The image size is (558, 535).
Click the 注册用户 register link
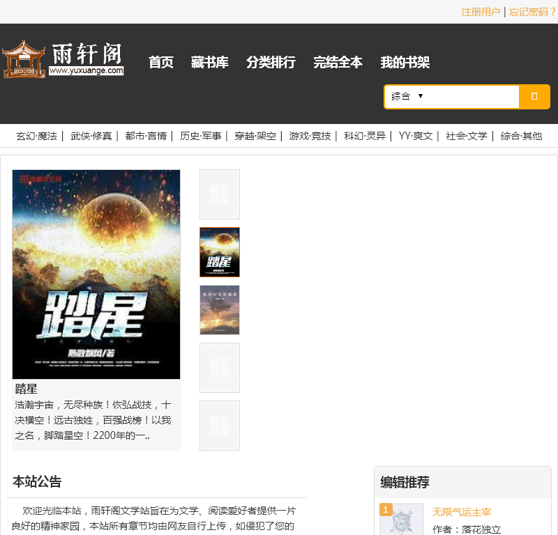click(x=481, y=12)
